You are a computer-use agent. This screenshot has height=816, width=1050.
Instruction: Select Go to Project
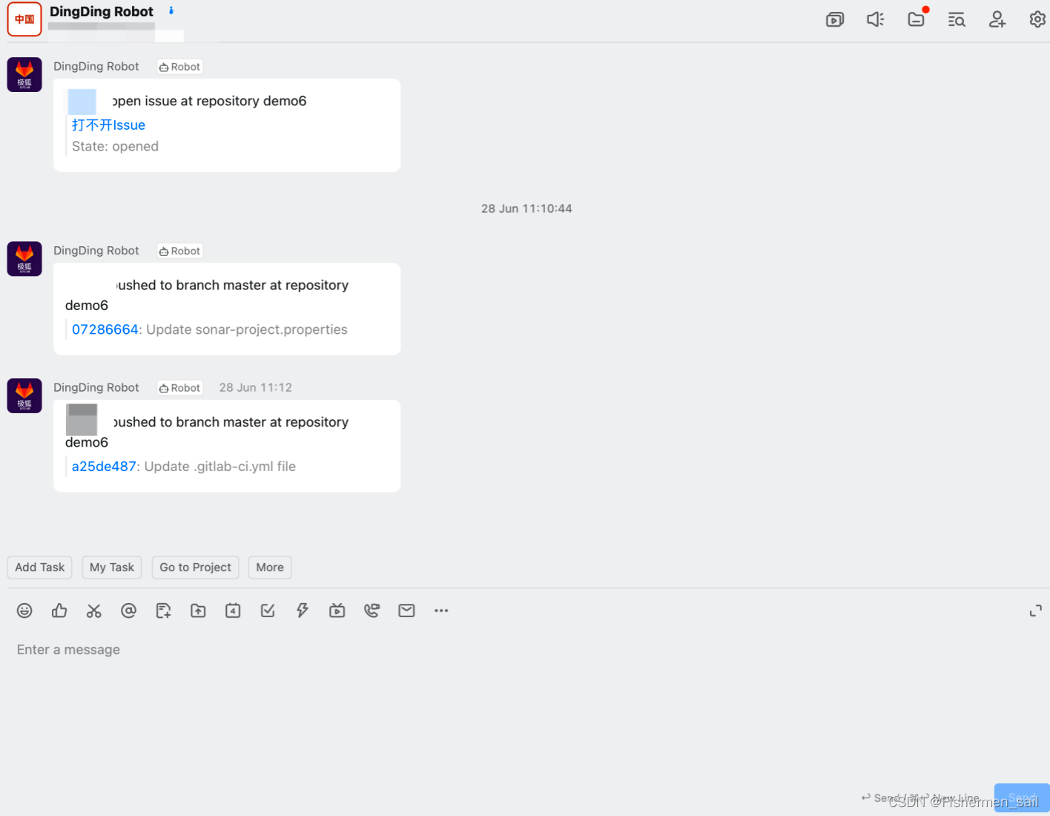[x=196, y=567]
